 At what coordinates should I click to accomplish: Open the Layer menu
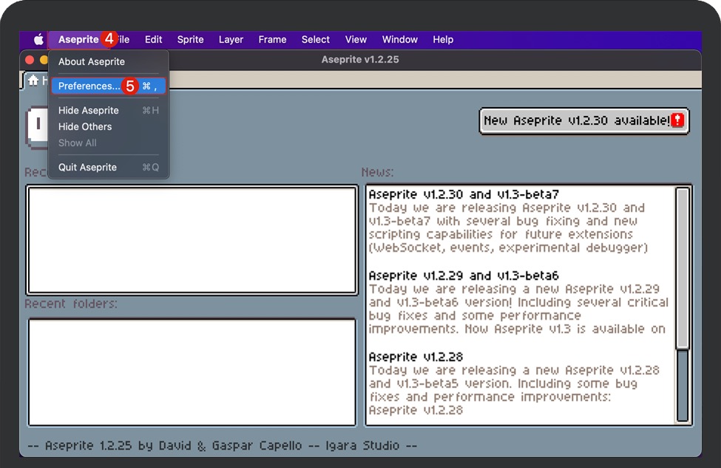[x=231, y=39]
